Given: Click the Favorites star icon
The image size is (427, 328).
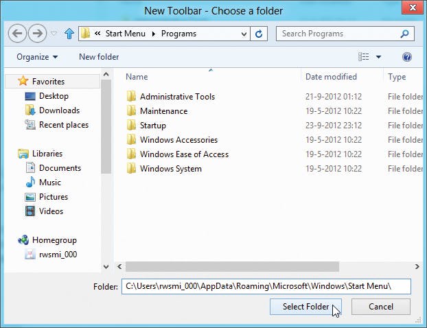Looking at the screenshot, I should coord(23,81).
